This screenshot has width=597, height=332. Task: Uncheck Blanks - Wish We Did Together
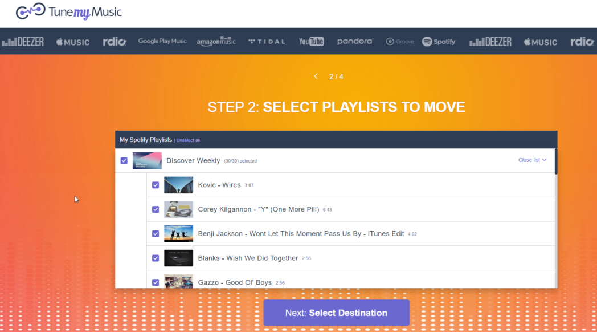click(x=156, y=258)
